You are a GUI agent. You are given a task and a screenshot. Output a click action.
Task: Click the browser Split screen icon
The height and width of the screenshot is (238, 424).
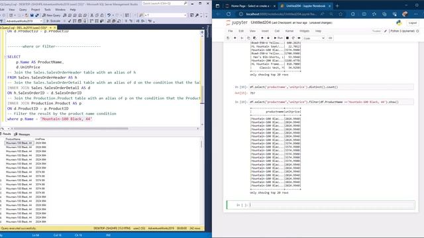click(364, 14)
